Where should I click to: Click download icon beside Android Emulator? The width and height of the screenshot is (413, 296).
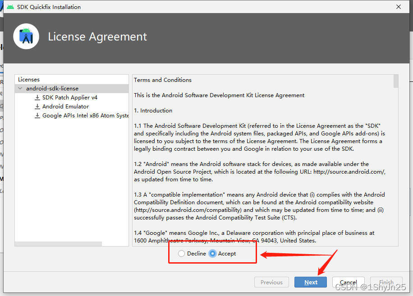tap(37, 107)
